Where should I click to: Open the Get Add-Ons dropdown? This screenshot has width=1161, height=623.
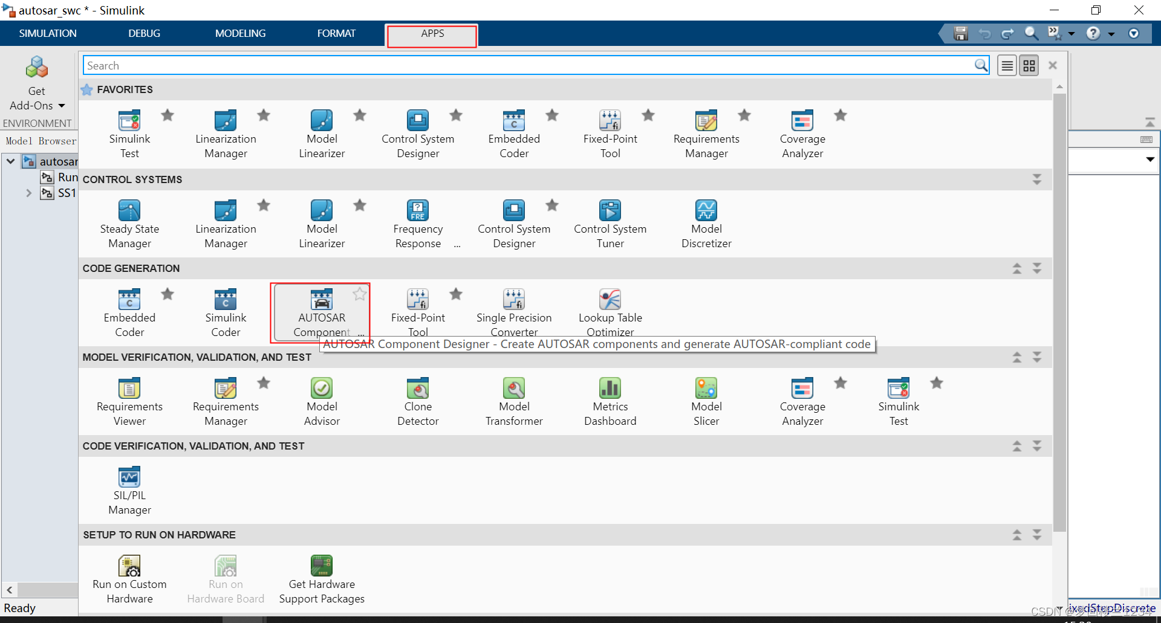coord(62,105)
